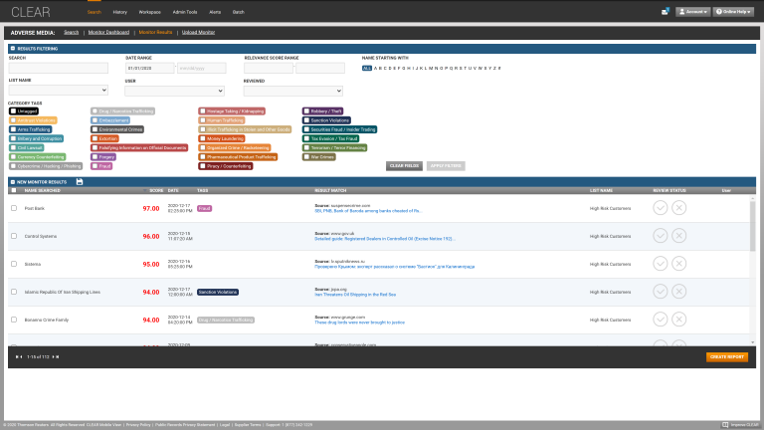
Task: Open the Account dropdown menu
Action: point(692,12)
